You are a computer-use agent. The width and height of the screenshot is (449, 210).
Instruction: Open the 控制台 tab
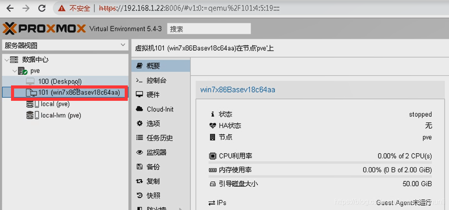pyautogui.click(x=161, y=81)
